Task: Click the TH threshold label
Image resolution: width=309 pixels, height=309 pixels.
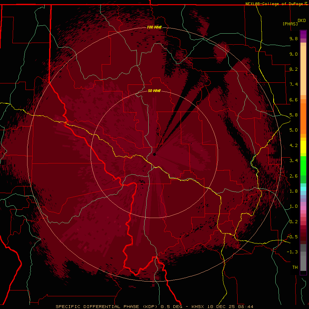Action: [295, 267]
